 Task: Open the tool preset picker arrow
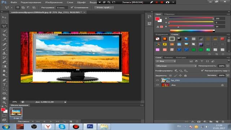(12, 8)
